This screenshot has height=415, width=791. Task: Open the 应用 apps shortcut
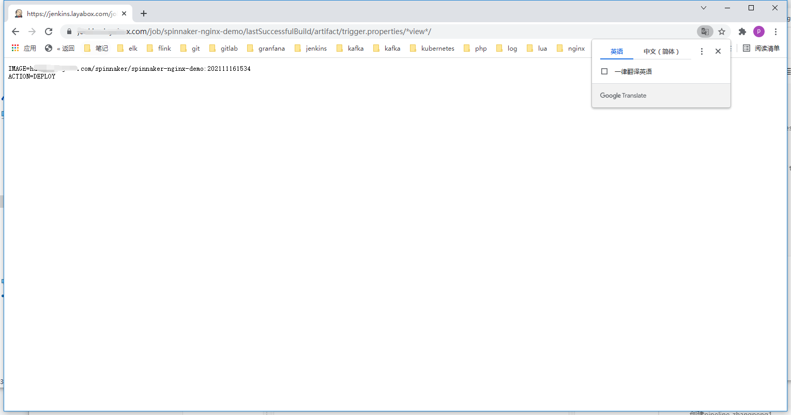click(x=24, y=48)
